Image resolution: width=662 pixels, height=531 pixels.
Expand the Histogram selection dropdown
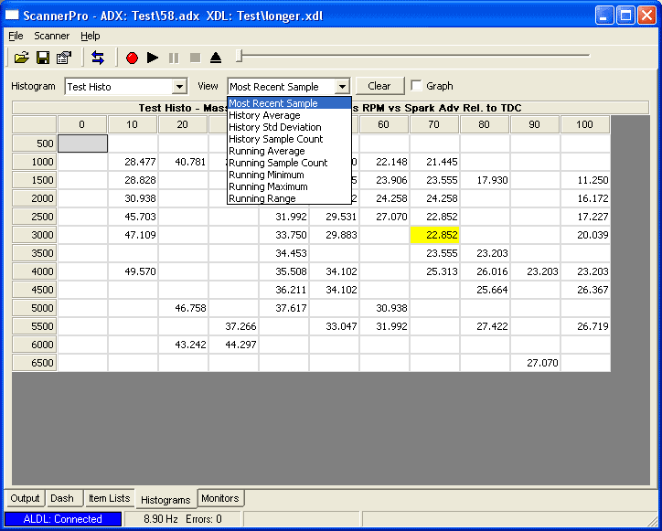179,87
